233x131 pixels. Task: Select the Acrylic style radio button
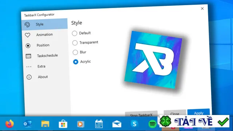click(x=76, y=62)
